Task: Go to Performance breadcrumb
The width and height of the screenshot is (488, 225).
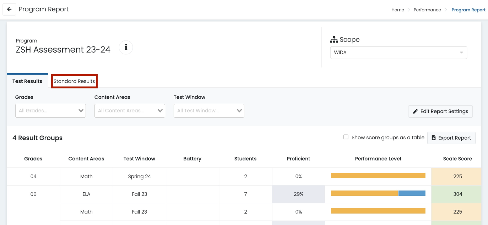Action: click(427, 10)
